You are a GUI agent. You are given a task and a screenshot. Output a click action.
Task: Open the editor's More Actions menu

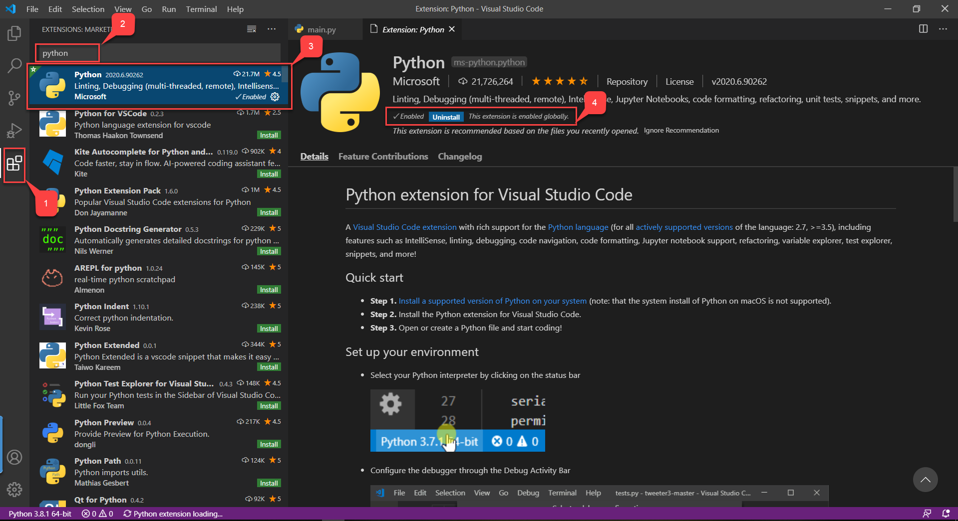(943, 29)
